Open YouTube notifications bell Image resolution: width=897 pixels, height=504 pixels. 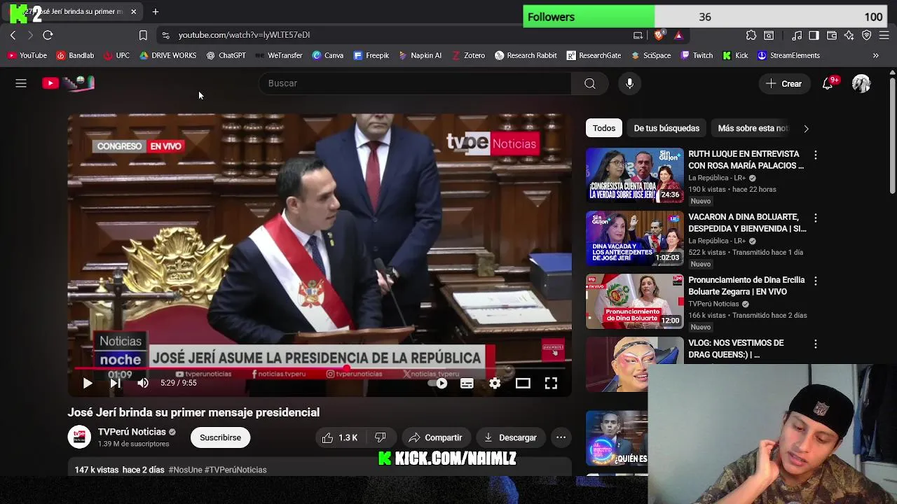point(828,83)
